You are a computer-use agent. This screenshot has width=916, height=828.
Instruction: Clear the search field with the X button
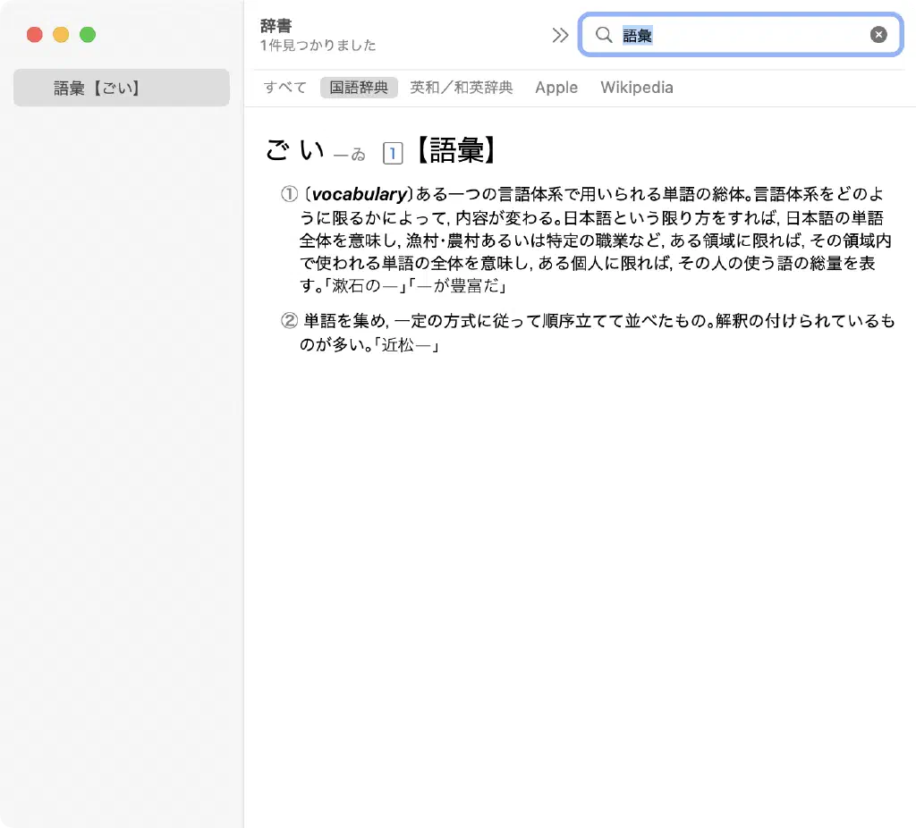pos(878,35)
